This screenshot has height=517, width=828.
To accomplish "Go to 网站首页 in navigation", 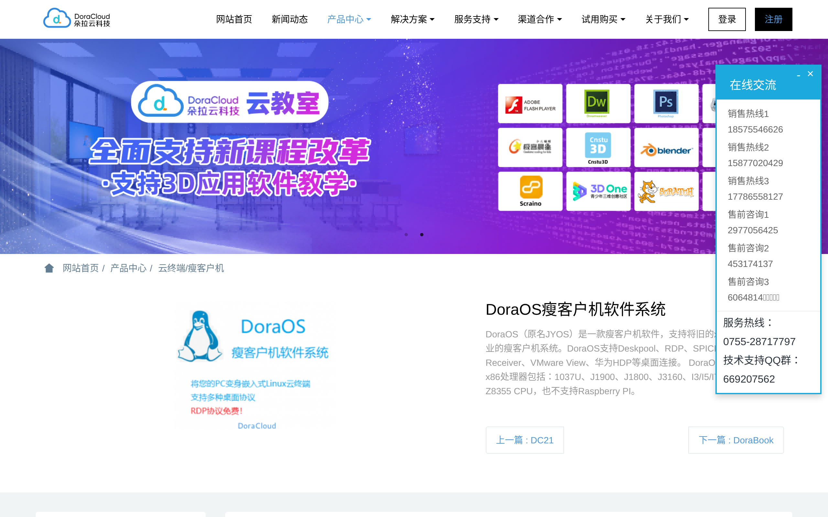I will pyautogui.click(x=234, y=19).
